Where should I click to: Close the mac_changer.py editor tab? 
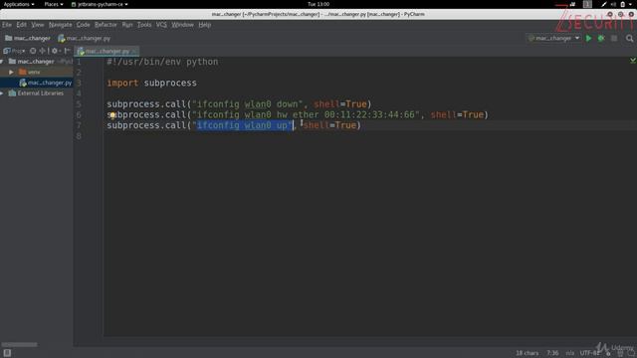(134, 51)
